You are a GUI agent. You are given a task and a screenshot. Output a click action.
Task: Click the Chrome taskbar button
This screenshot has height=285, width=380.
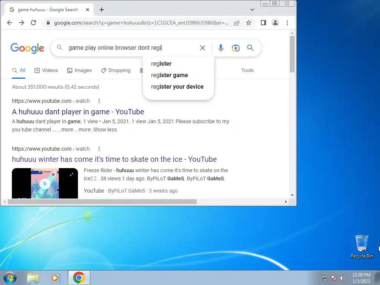coord(79,278)
